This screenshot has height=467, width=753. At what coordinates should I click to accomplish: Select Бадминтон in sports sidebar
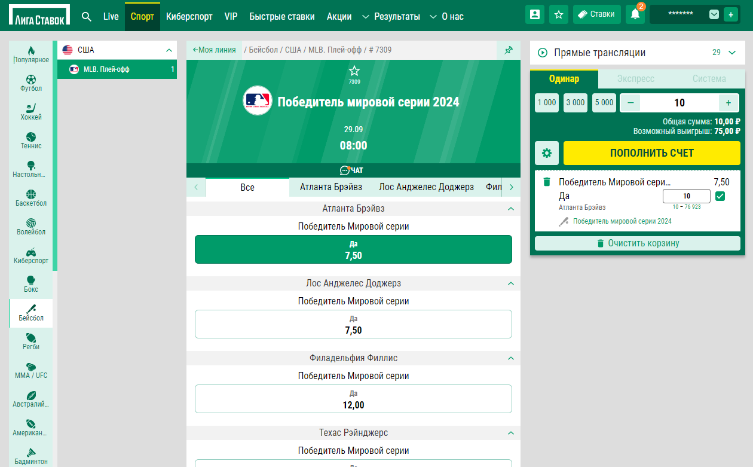31,455
